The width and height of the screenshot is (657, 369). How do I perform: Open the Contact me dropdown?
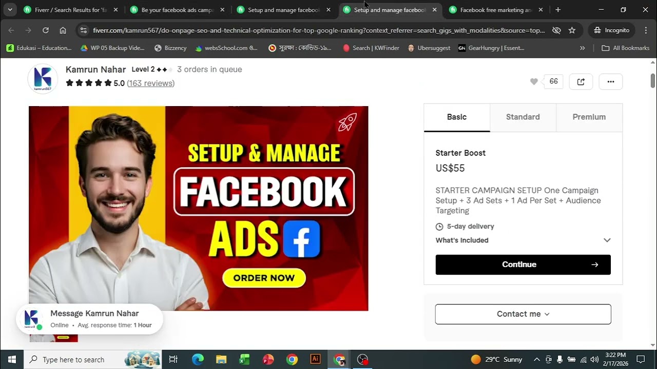click(523, 314)
